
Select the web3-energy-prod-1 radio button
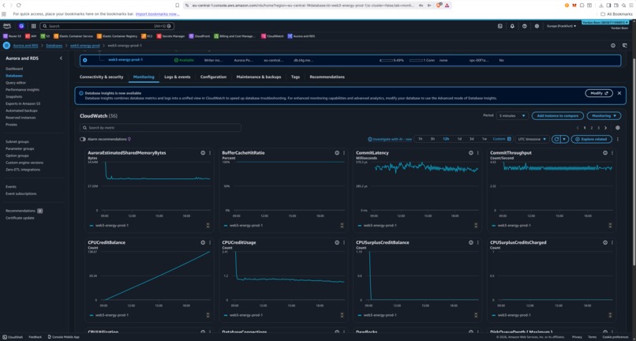click(84, 60)
